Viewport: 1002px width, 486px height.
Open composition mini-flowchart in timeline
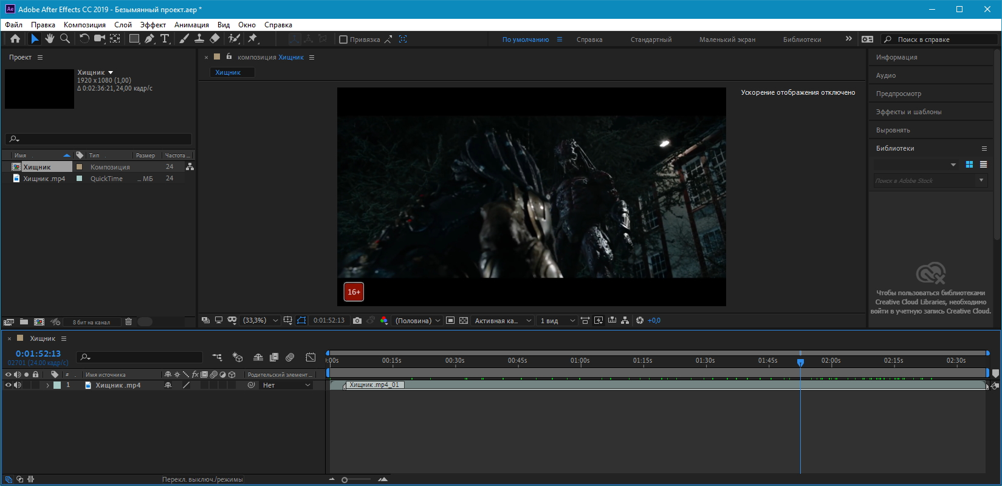point(217,357)
